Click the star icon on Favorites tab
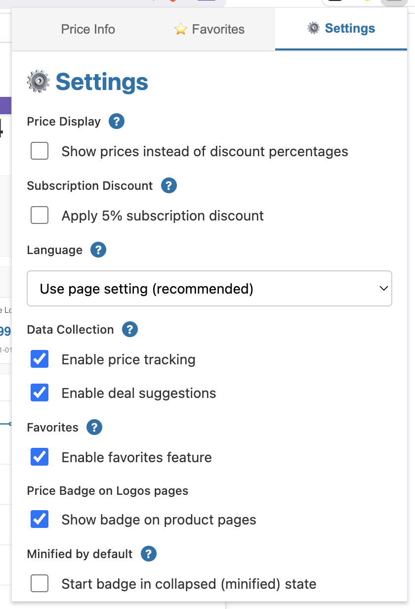 [181, 30]
